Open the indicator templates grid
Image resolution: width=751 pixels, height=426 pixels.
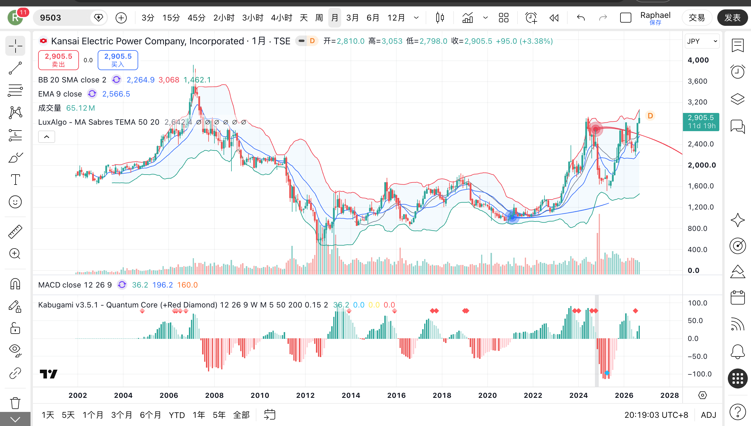pos(504,18)
